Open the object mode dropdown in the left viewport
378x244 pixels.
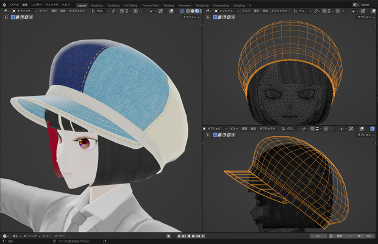click(x=24, y=11)
